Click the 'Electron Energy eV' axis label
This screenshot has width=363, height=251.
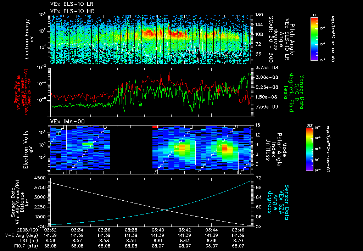click(29, 39)
